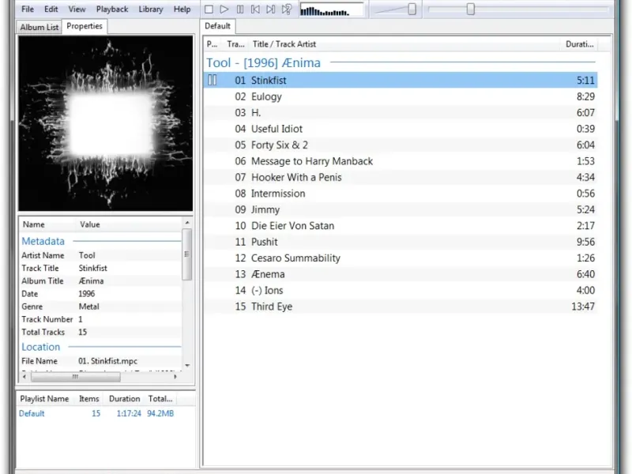Select the Default playlist tab
The height and width of the screenshot is (474, 632).
coord(218,26)
